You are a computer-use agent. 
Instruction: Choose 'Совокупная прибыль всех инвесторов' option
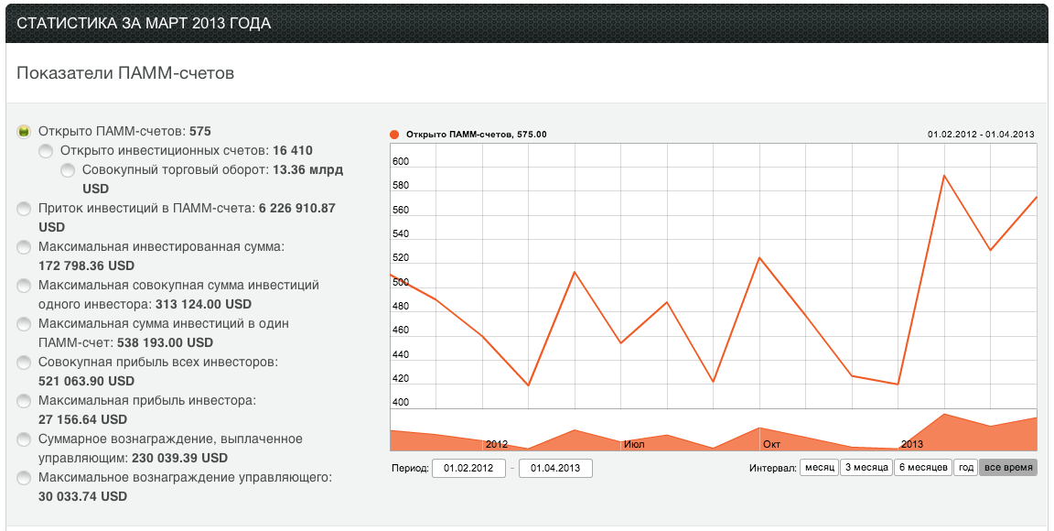click(24, 363)
